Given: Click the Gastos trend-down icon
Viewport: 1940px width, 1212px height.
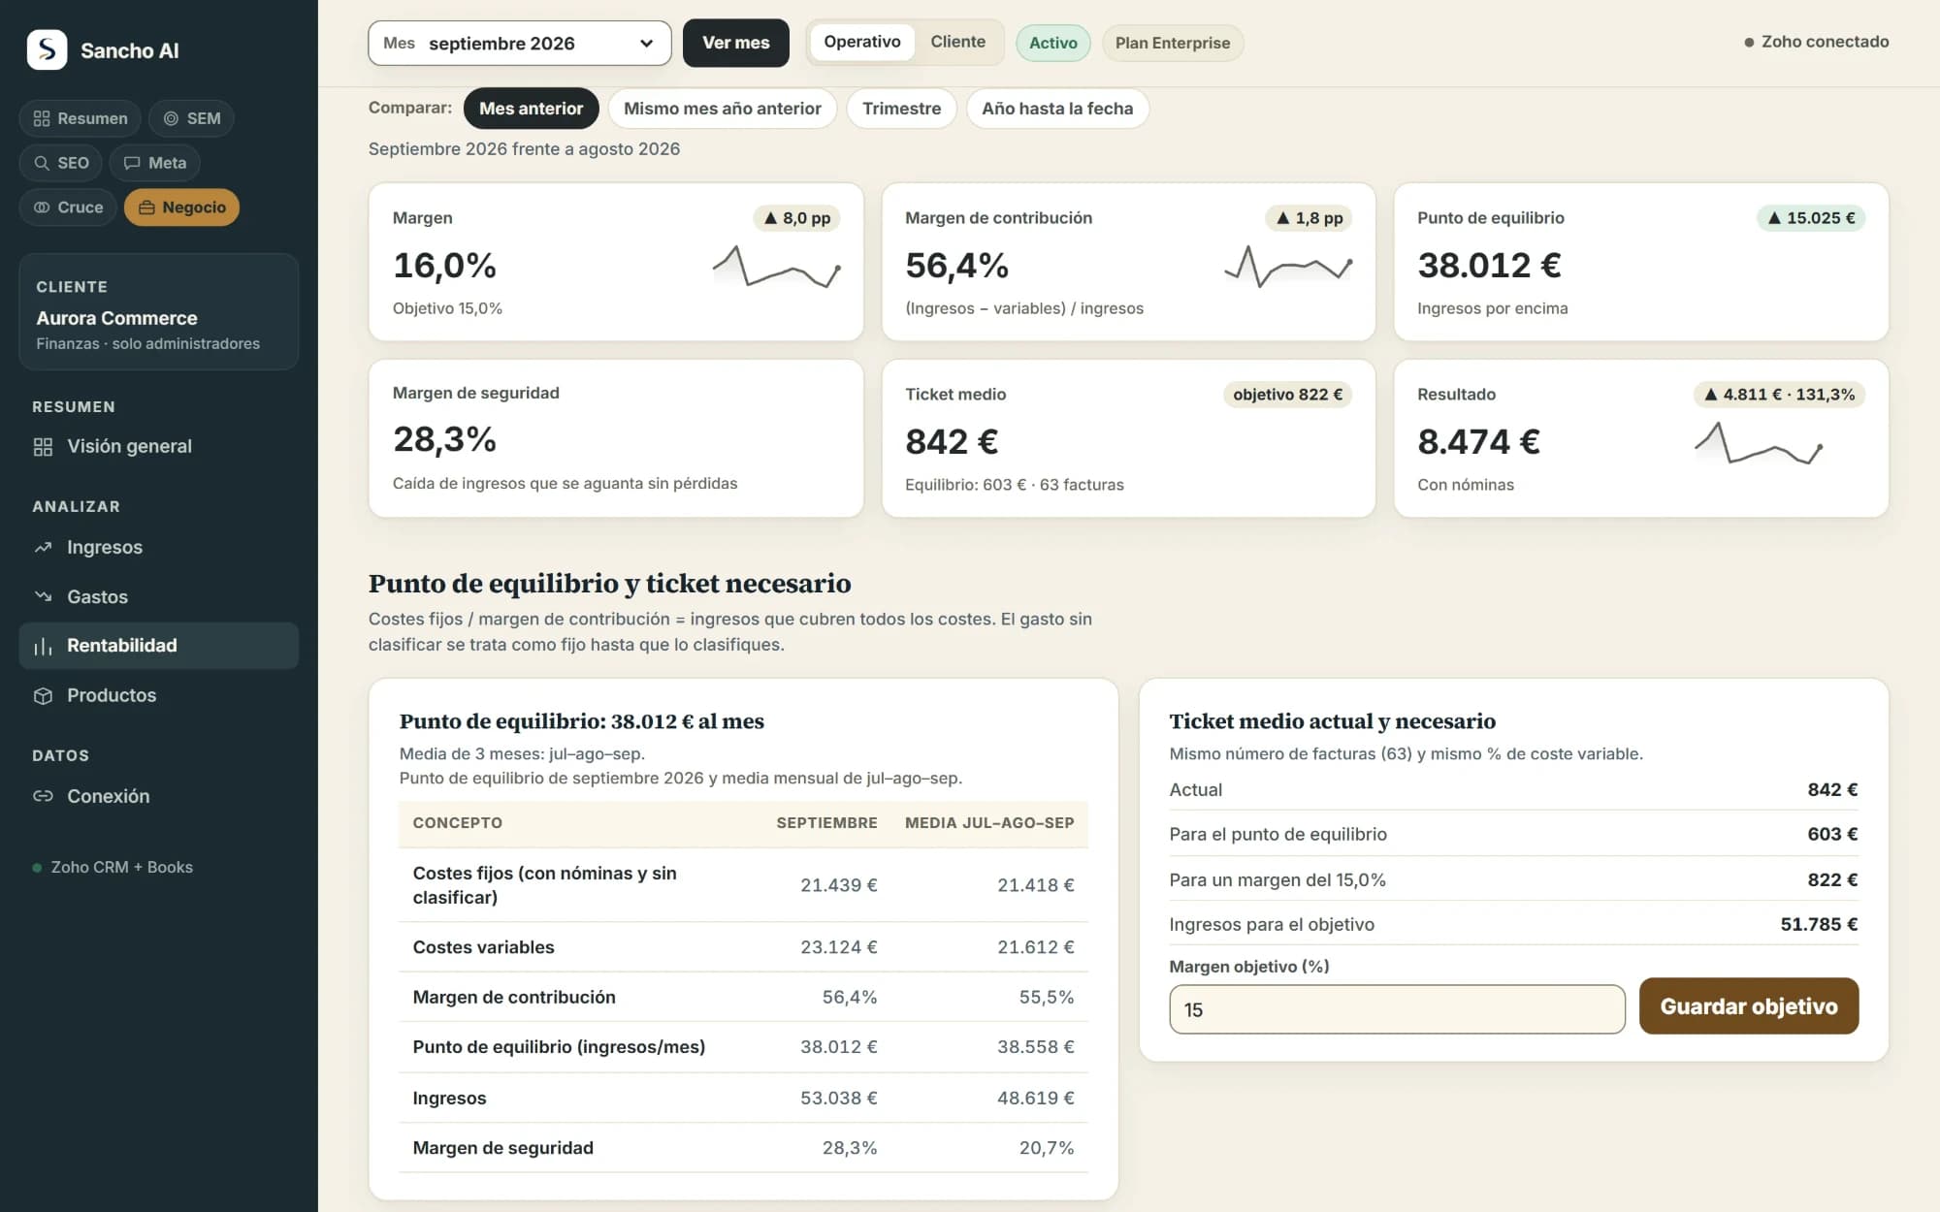Looking at the screenshot, I should coord(43,597).
